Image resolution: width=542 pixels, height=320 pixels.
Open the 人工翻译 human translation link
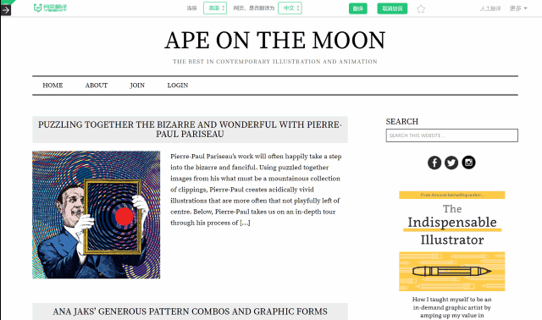(x=490, y=8)
